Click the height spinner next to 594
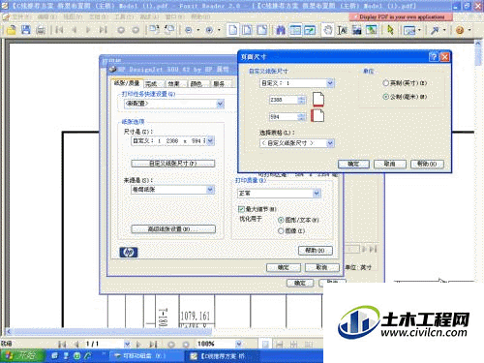The height and width of the screenshot is (363, 484). coord(302,117)
